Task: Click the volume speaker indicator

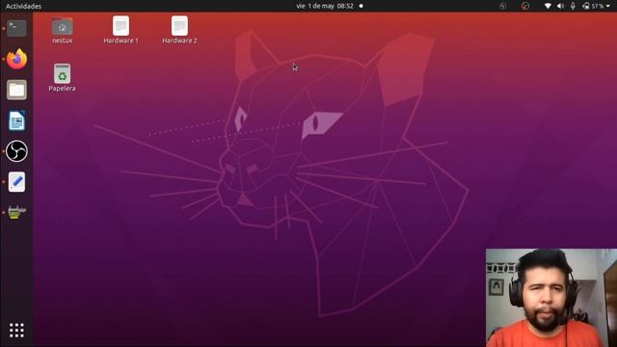Action: (x=560, y=6)
